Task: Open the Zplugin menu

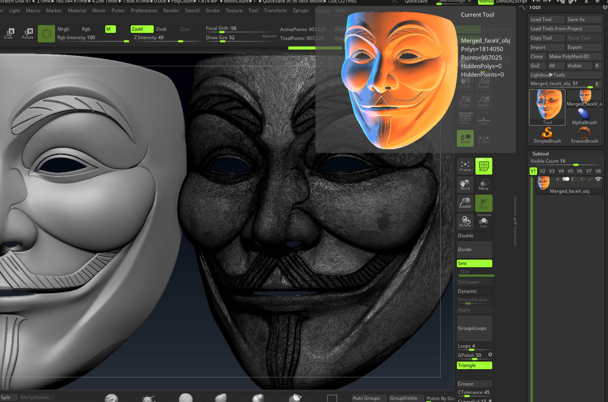Action: pyautogui.click(x=301, y=10)
